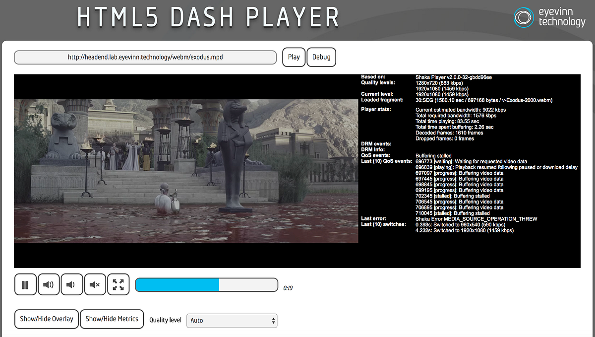Change quality from Auto in the selector
Screen dimensions: 595x337
(232, 321)
